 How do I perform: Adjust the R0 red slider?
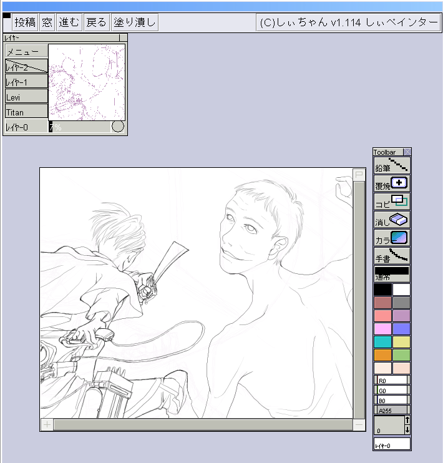[392, 380]
